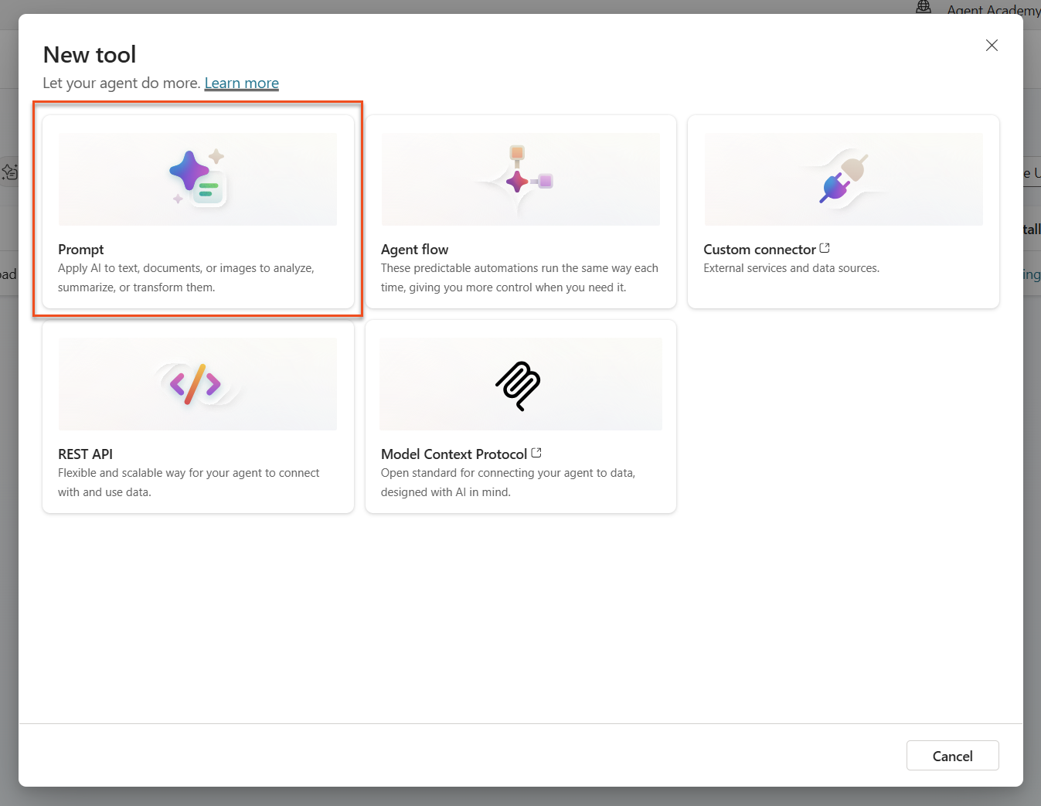
Task: Click the globe icon near Agent Academy
Action: [x=924, y=7]
